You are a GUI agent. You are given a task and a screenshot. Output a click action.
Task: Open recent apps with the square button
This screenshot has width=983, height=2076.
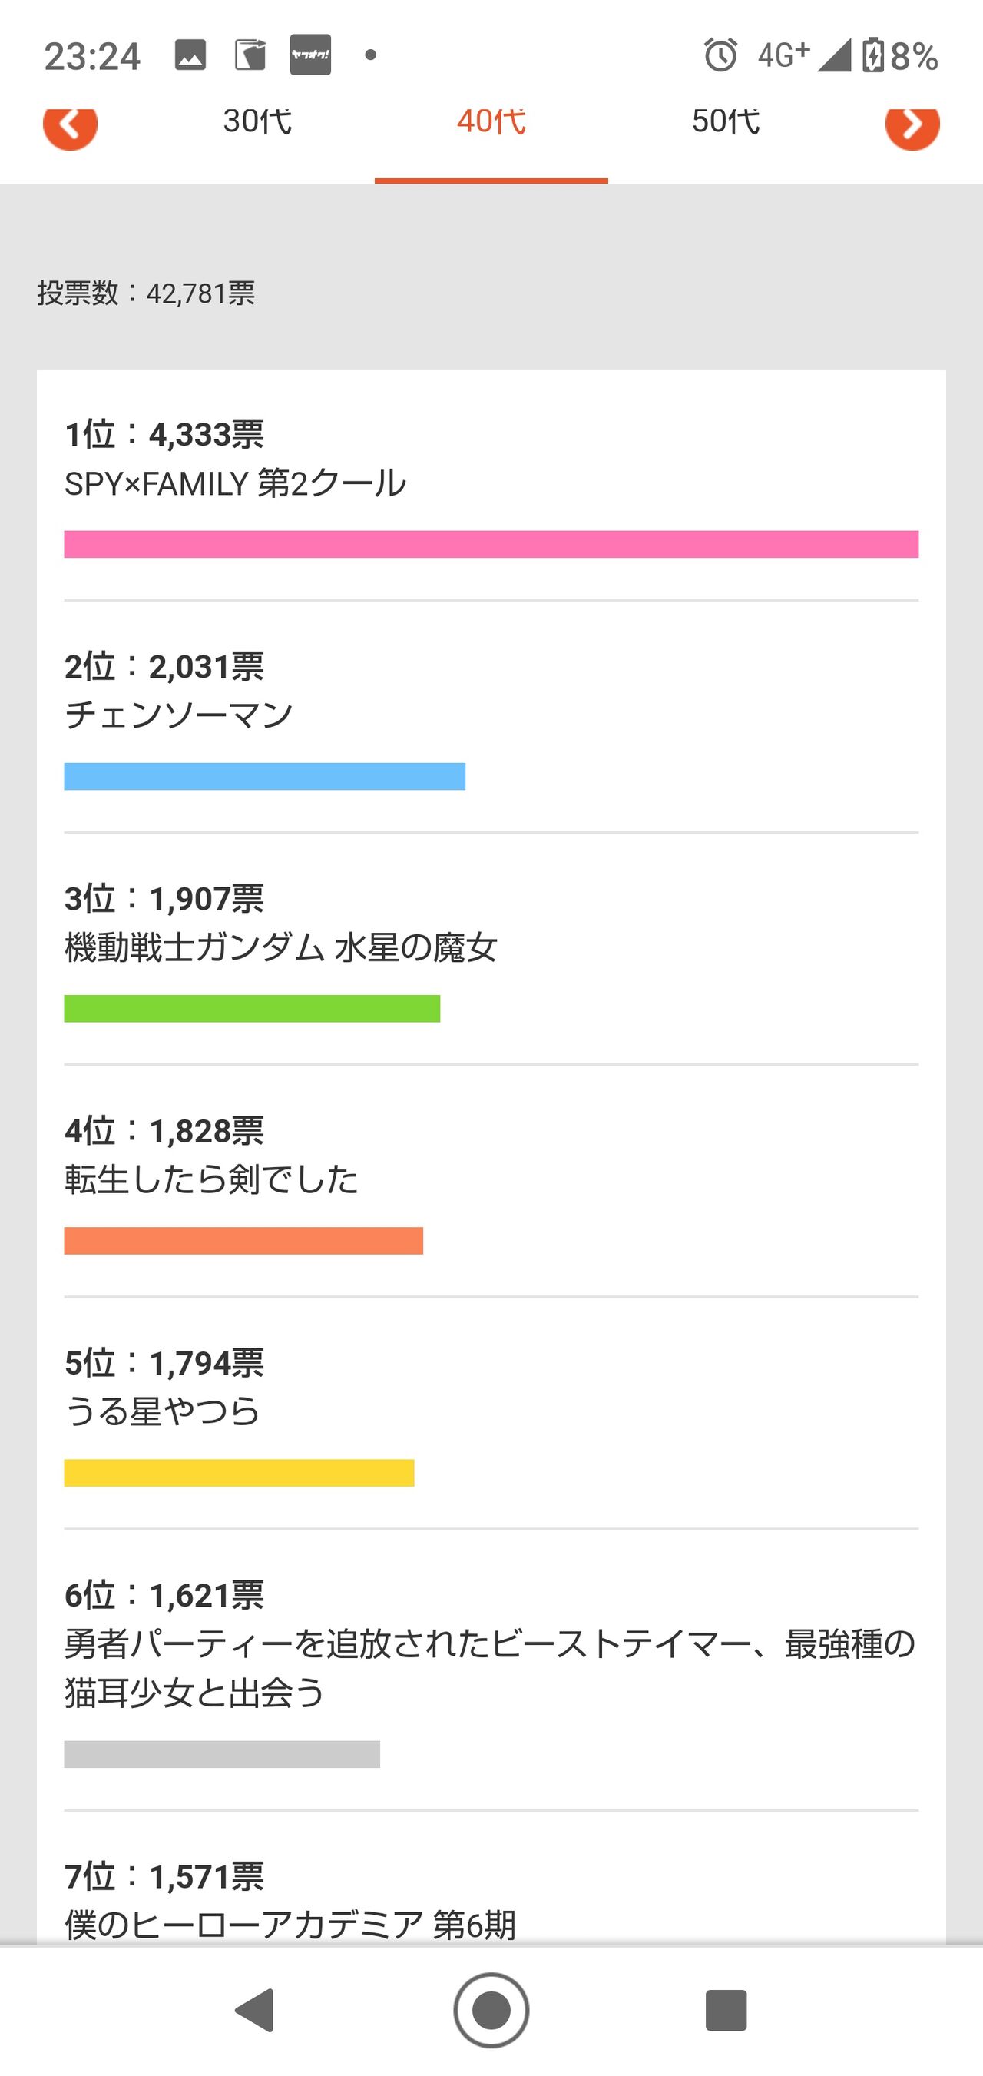726,2010
